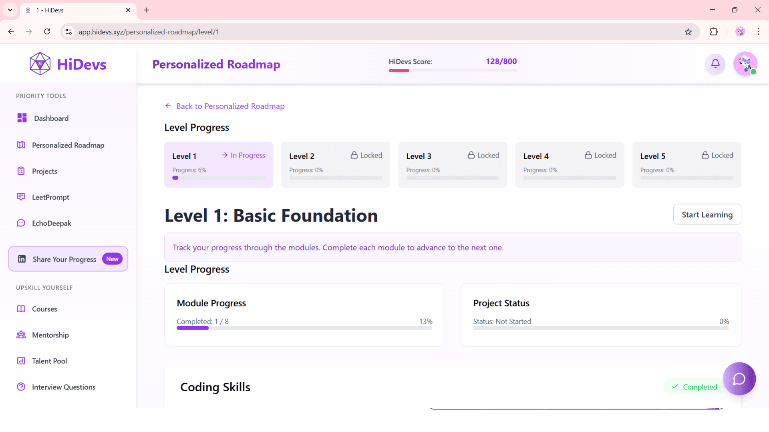Open the Chrome three-dot menu
769x432 pixels.
click(758, 32)
